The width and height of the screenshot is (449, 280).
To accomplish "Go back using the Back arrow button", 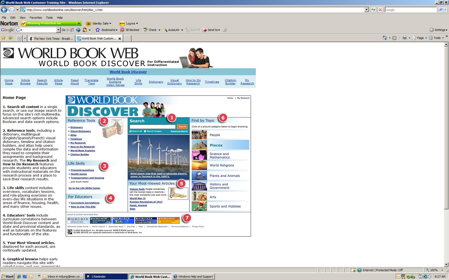I will click(x=4, y=10).
